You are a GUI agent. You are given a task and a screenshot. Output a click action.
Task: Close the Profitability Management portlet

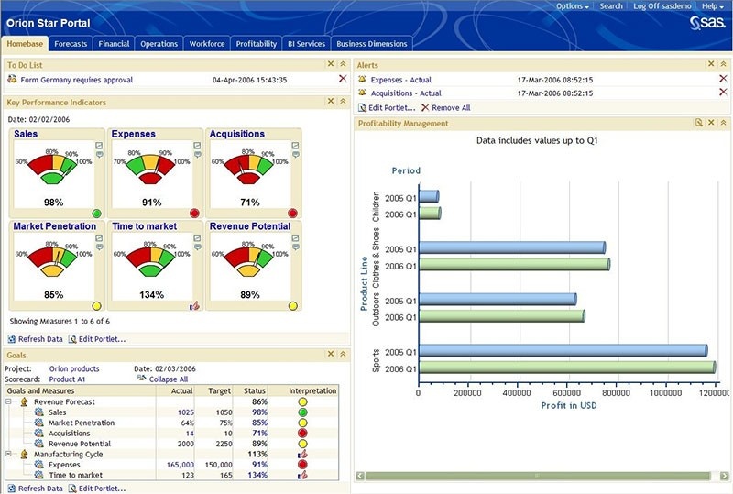[711, 123]
